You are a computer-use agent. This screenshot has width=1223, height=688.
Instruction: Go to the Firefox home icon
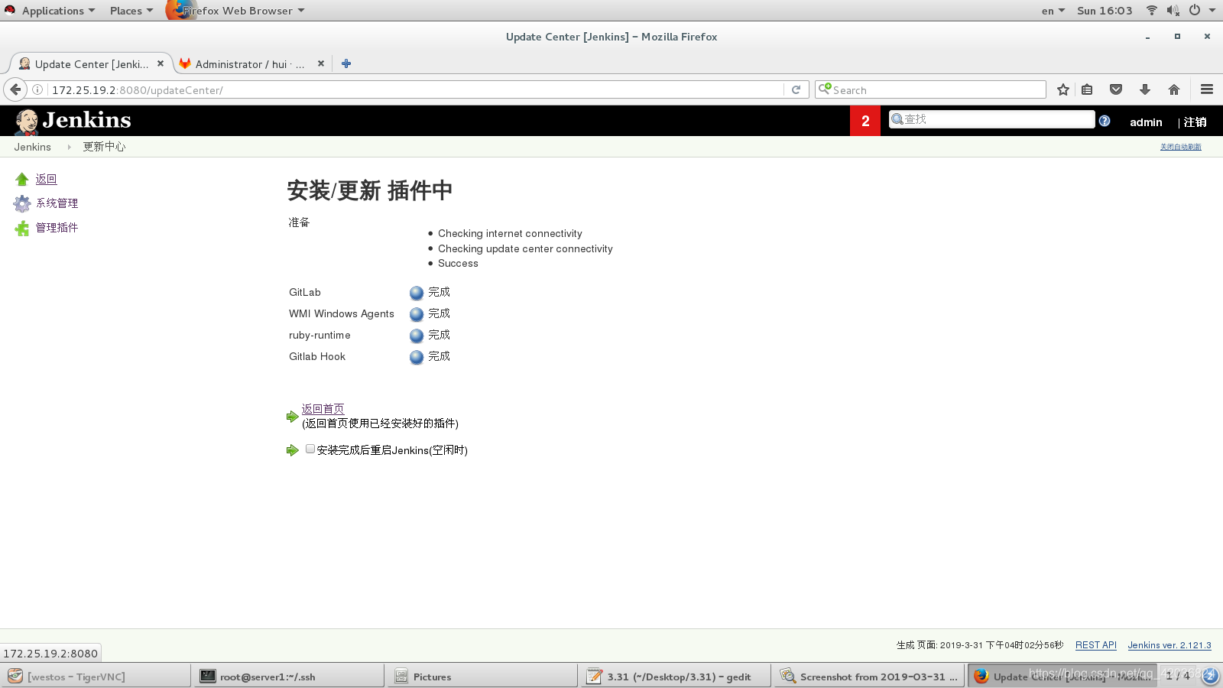[1174, 89]
